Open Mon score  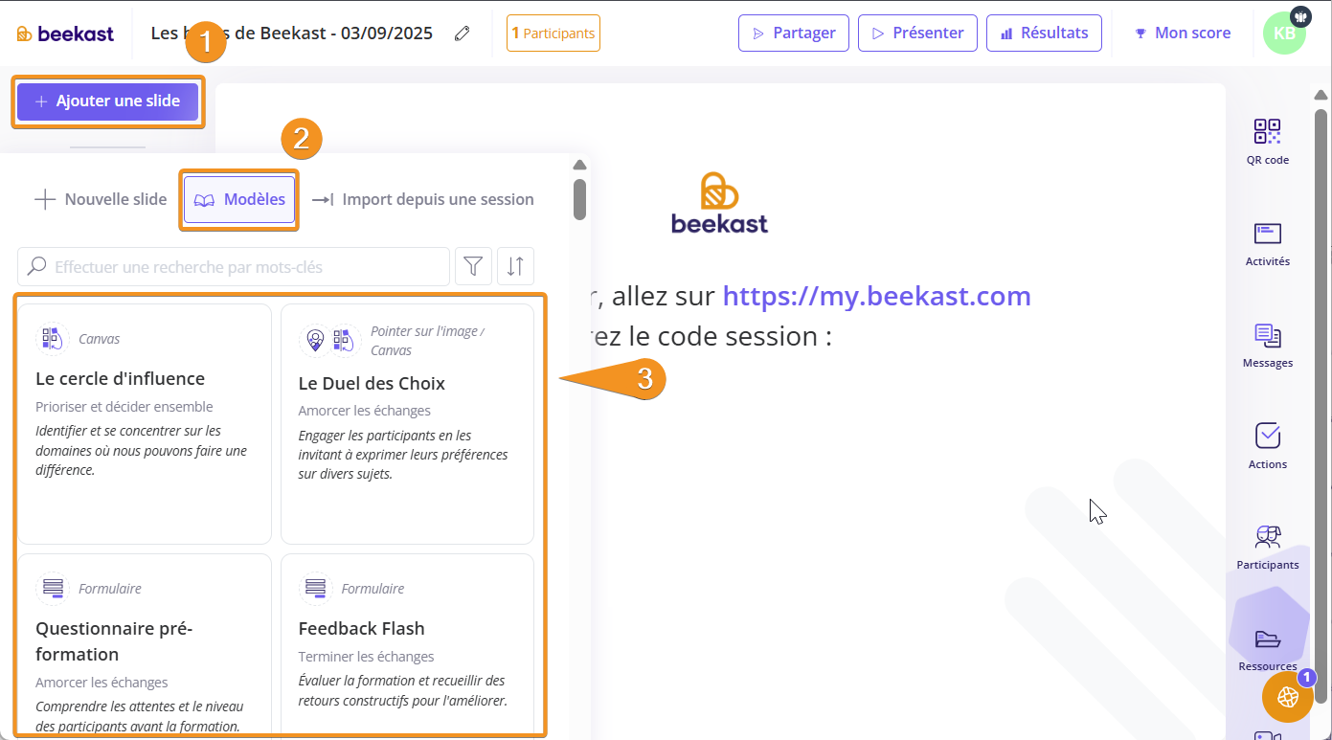click(1183, 33)
